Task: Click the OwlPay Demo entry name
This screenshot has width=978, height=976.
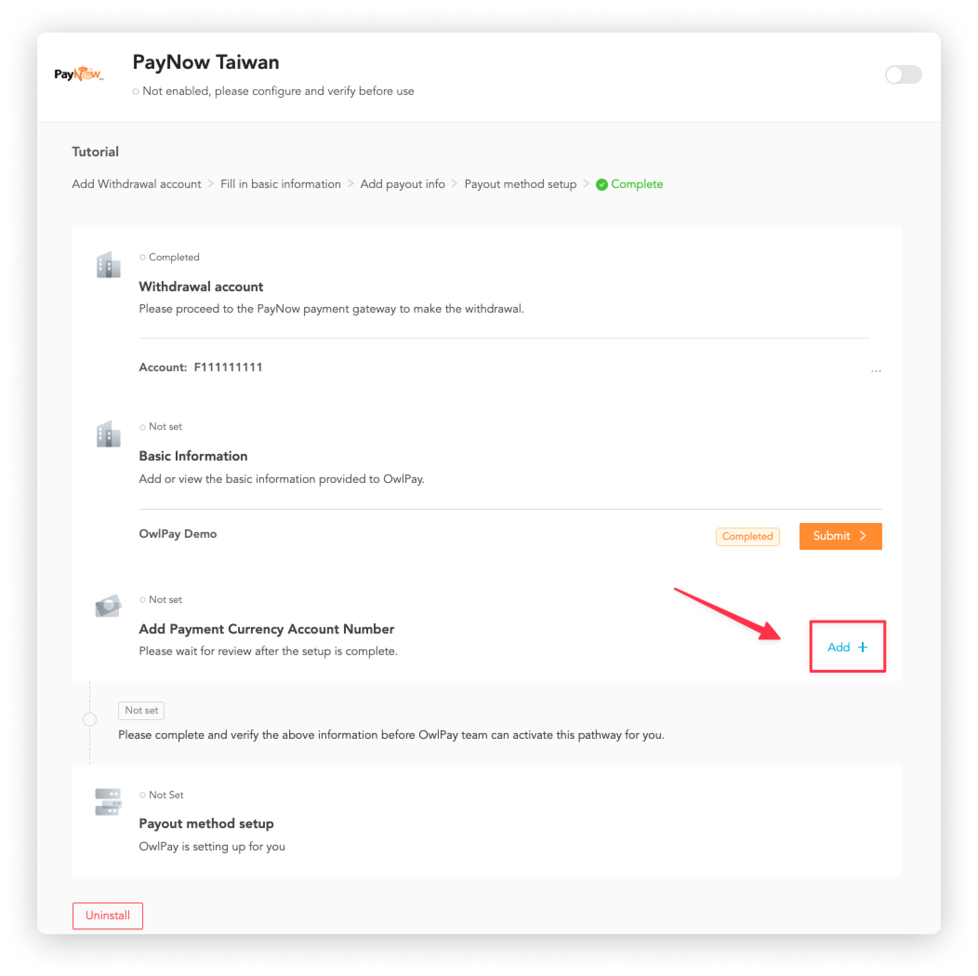Action: click(178, 534)
